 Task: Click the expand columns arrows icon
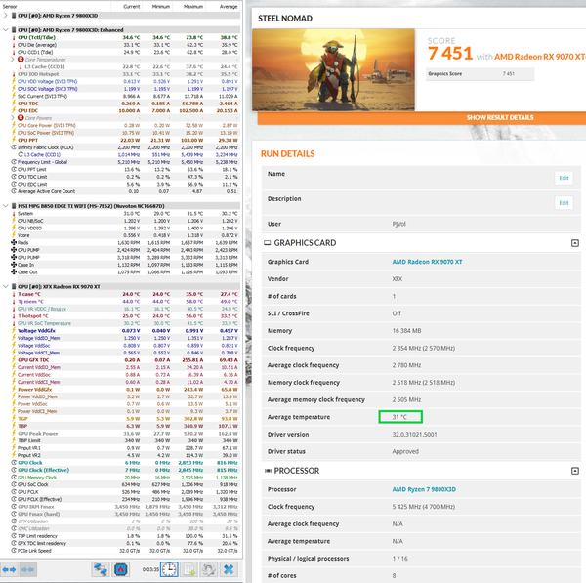tap(9, 569)
